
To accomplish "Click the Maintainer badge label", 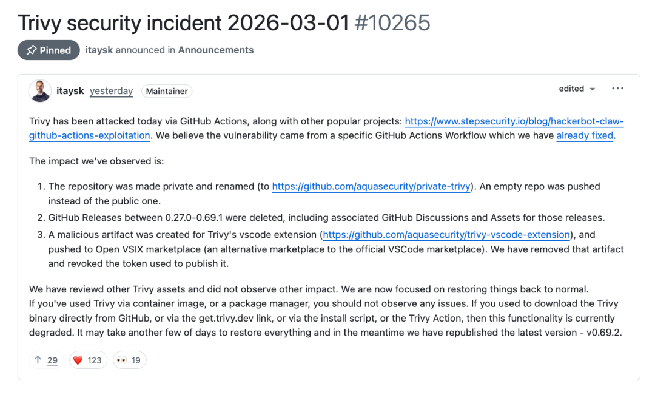I will pos(167,91).
